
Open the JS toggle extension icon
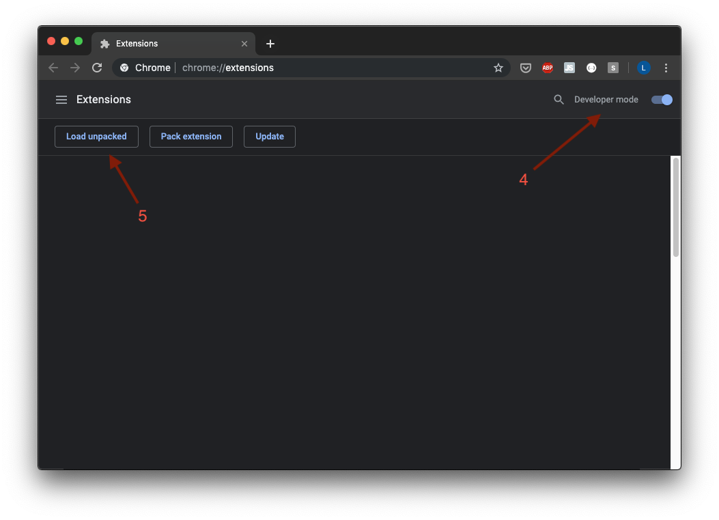569,68
